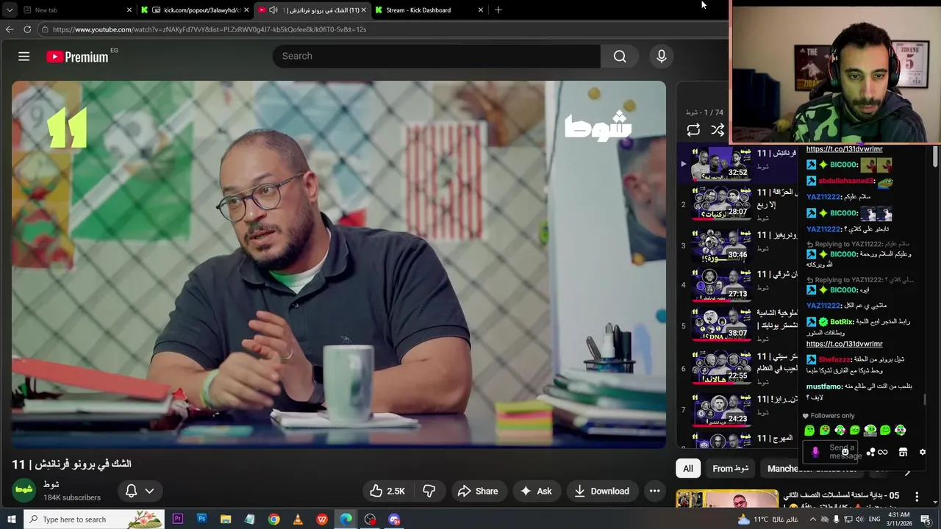Viewport: 941px width, 529px height.
Task: Open more actions ellipsis under video
Action: (654, 491)
